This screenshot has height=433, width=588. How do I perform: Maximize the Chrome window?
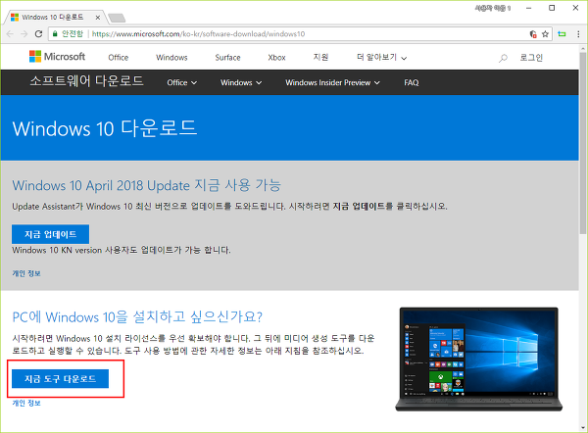coord(552,8)
